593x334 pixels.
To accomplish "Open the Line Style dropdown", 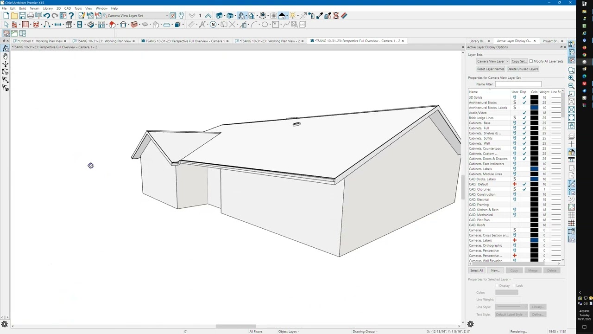I will click(x=511, y=307).
